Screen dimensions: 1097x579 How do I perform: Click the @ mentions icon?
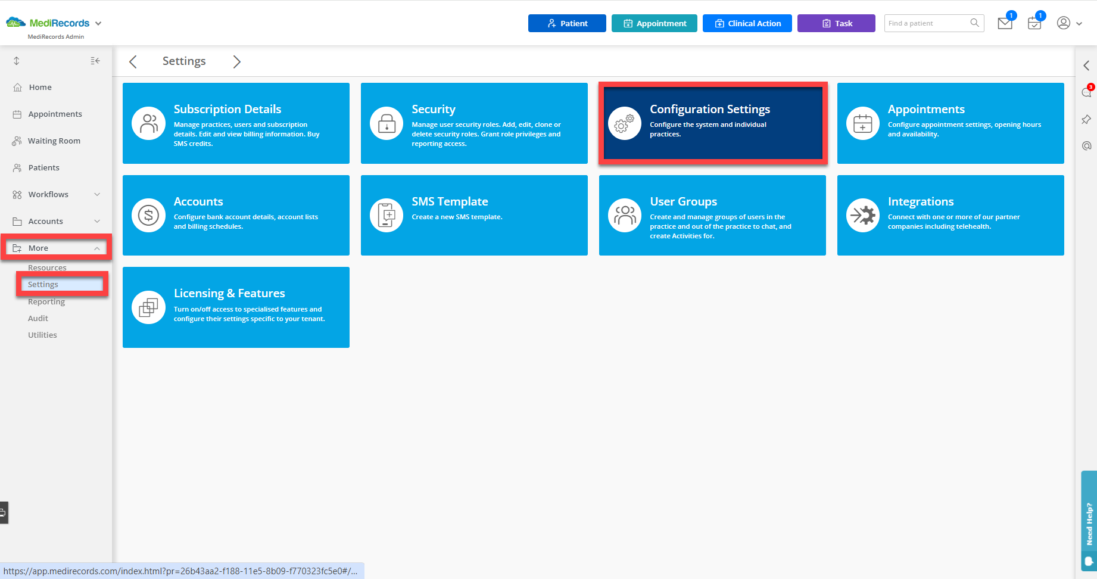pos(1086,145)
